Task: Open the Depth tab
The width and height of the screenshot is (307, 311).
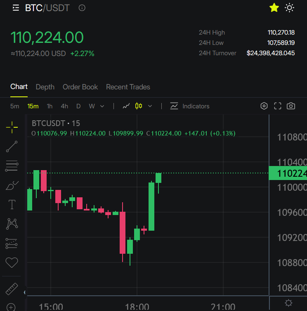Action: click(x=45, y=87)
